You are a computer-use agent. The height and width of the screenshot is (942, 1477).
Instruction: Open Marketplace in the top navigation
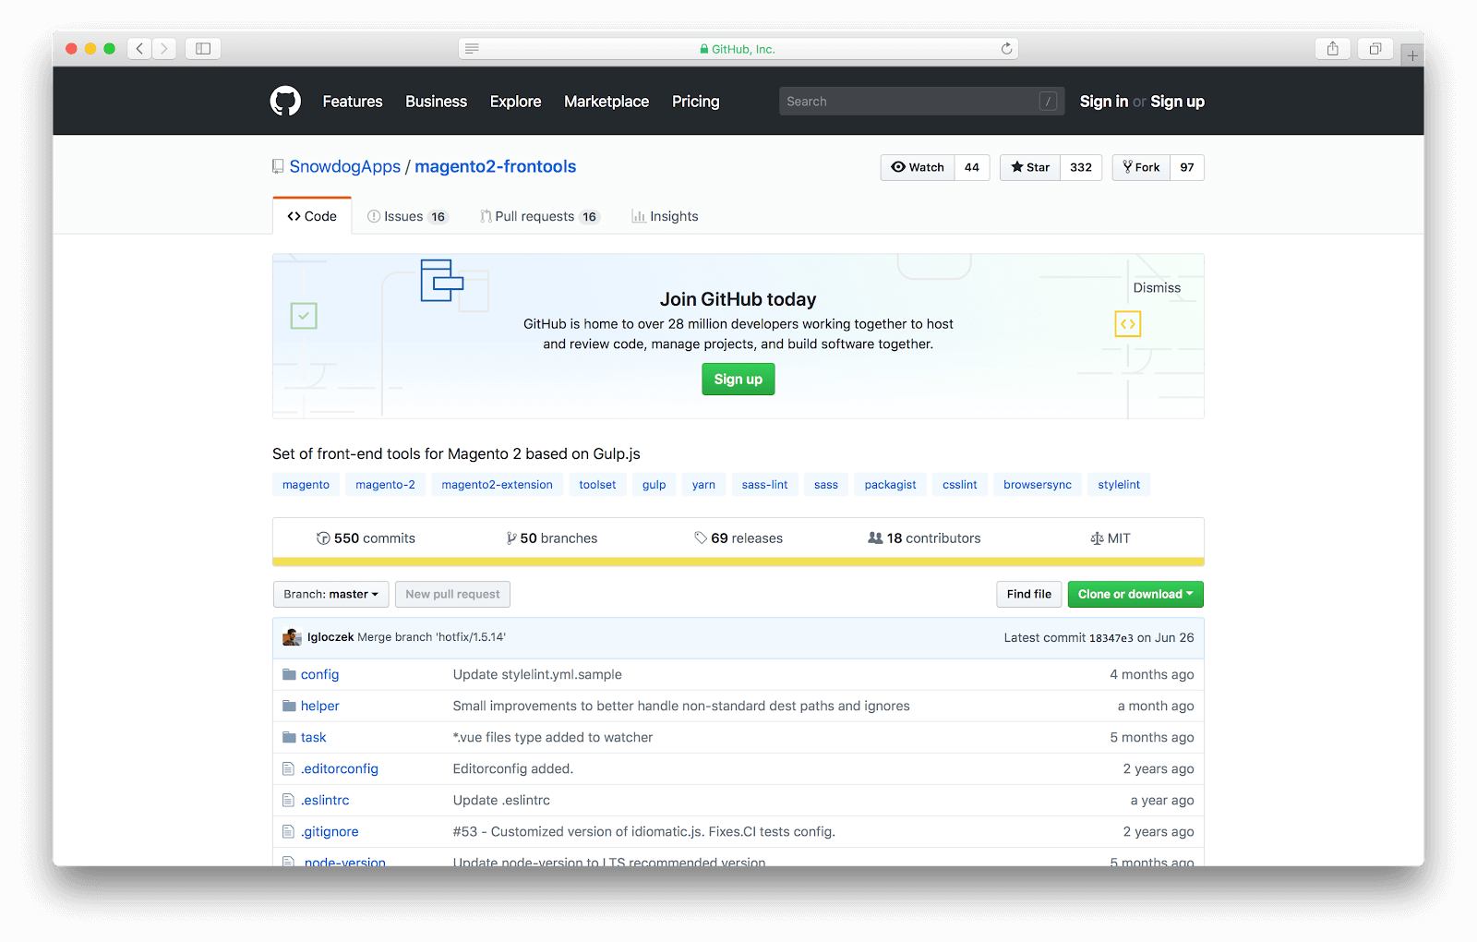click(x=606, y=102)
